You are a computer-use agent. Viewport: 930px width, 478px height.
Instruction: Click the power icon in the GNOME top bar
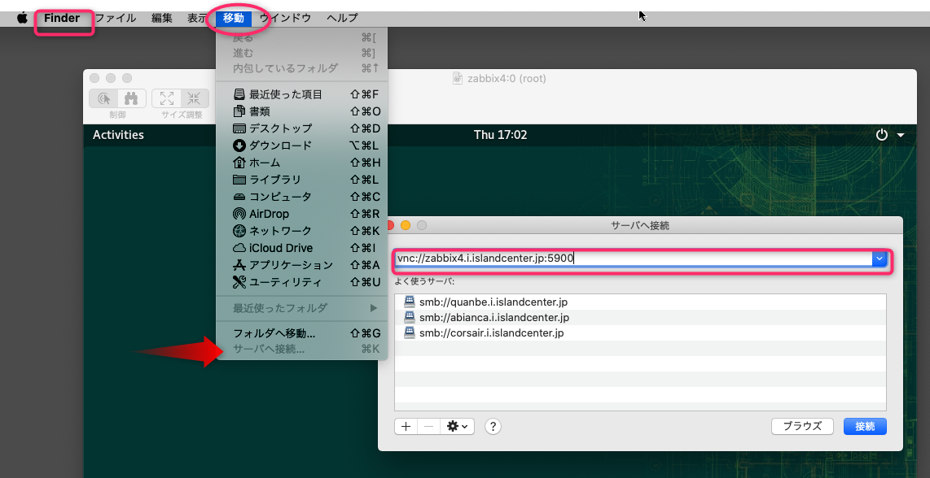tap(882, 135)
